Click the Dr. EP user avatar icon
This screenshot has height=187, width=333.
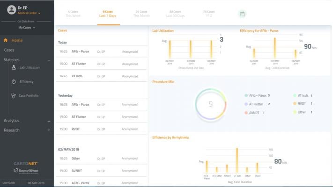[11, 10]
